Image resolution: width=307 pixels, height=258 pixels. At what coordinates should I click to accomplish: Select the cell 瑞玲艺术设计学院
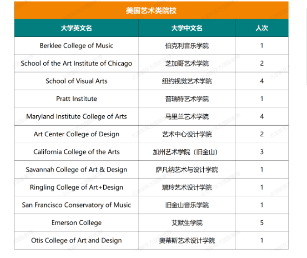[x=187, y=187]
